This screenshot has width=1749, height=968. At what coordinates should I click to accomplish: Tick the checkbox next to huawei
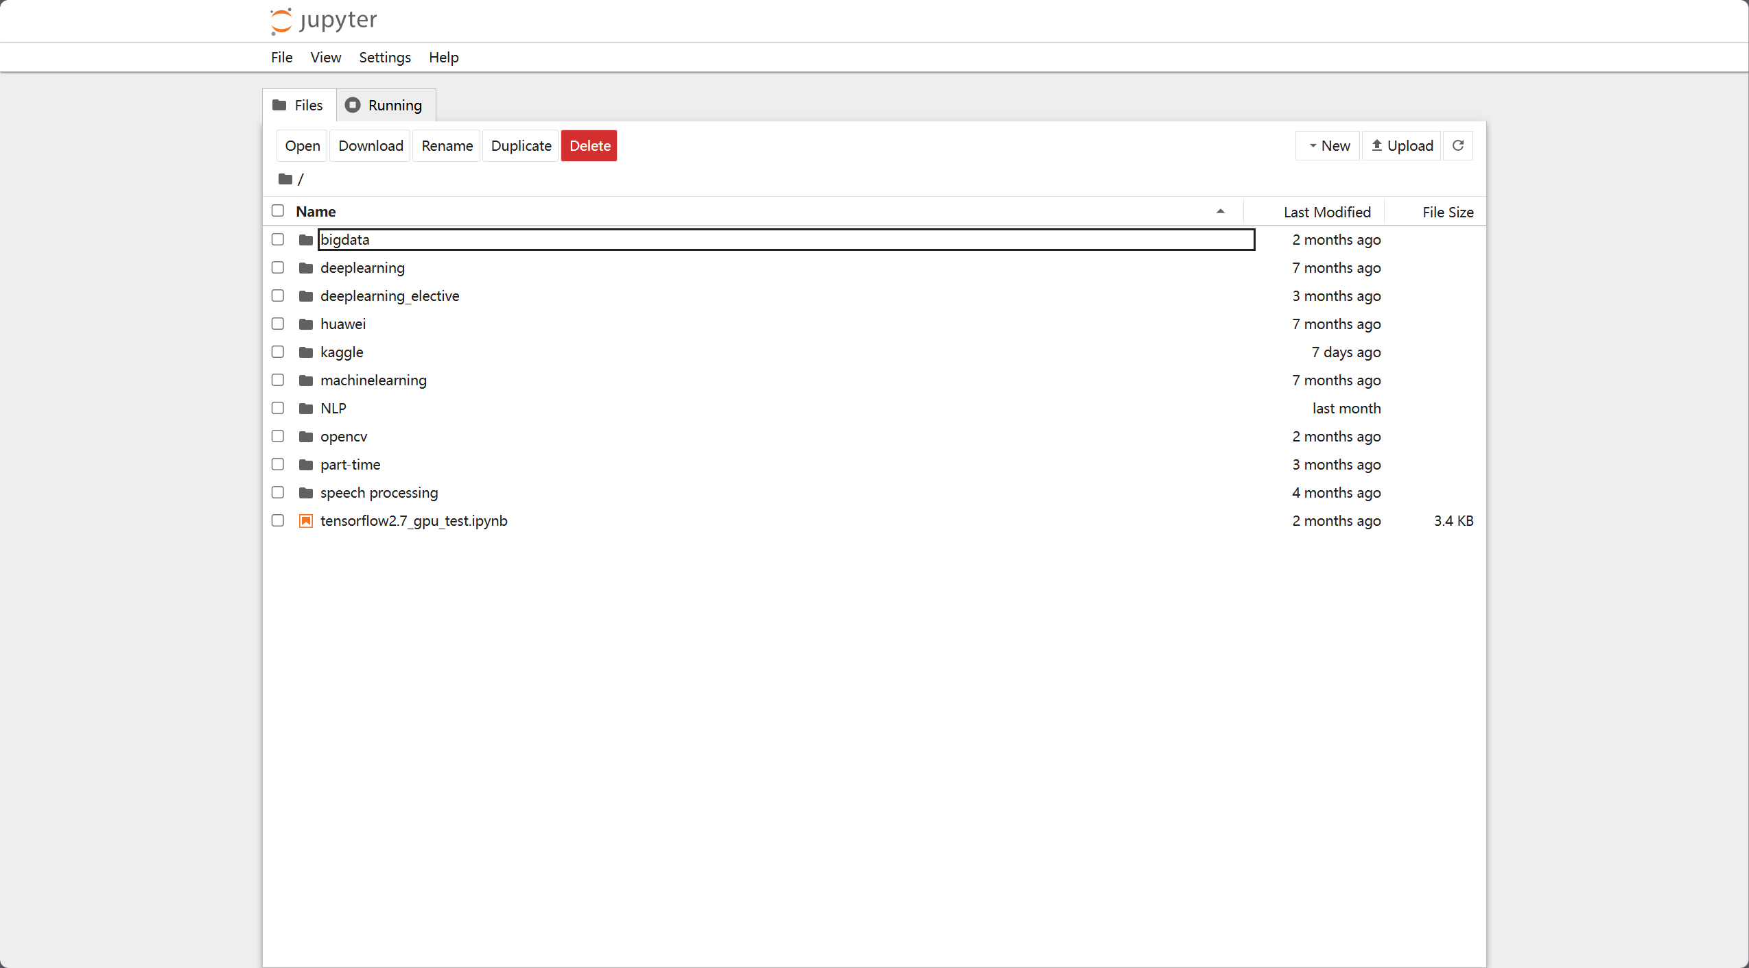tap(278, 324)
